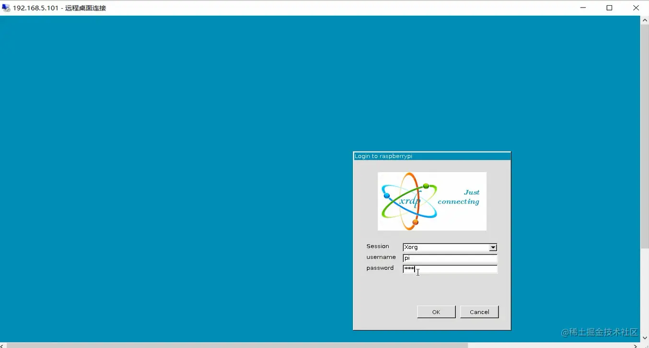This screenshot has height=348, width=649.
Task: Click the Cancel button in login dialog
Action: point(479,312)
